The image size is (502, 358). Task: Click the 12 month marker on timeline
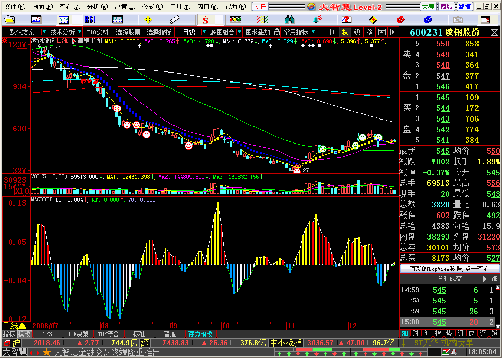(x=353, y=326)
